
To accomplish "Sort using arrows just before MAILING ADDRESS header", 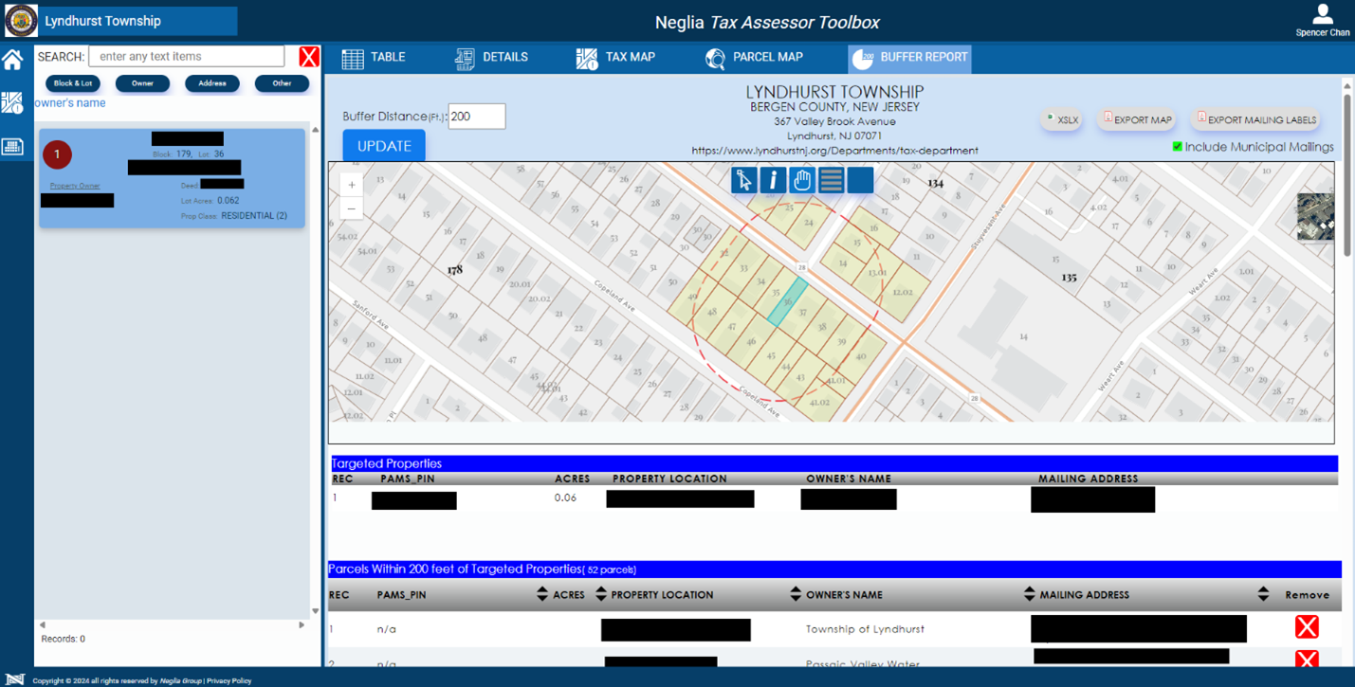I will click(x=1030, y=594).
